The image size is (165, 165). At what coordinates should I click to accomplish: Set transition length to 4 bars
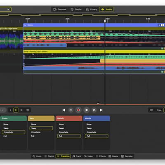[x=10, y=110]
